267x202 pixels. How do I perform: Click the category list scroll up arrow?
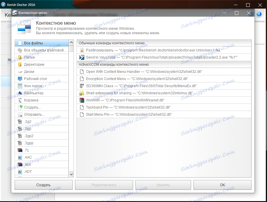point(71,42)
